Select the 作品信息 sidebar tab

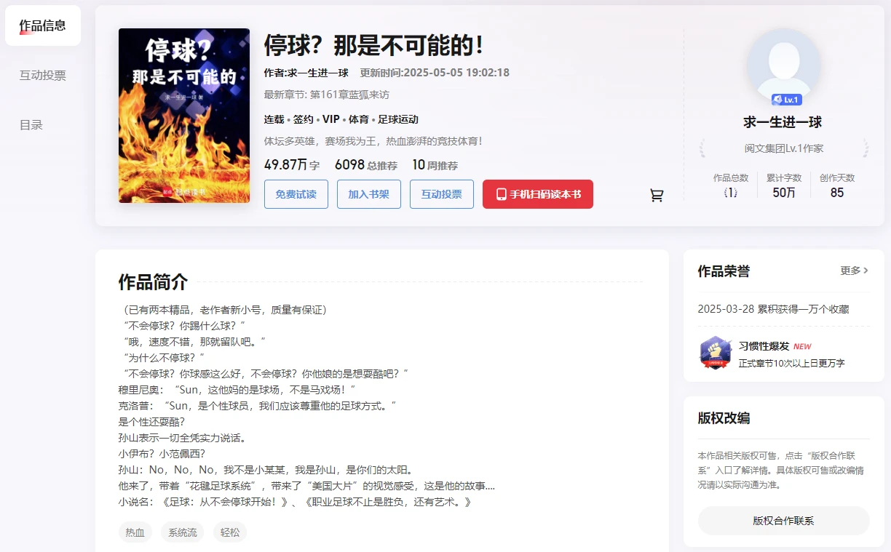(42, 25)
